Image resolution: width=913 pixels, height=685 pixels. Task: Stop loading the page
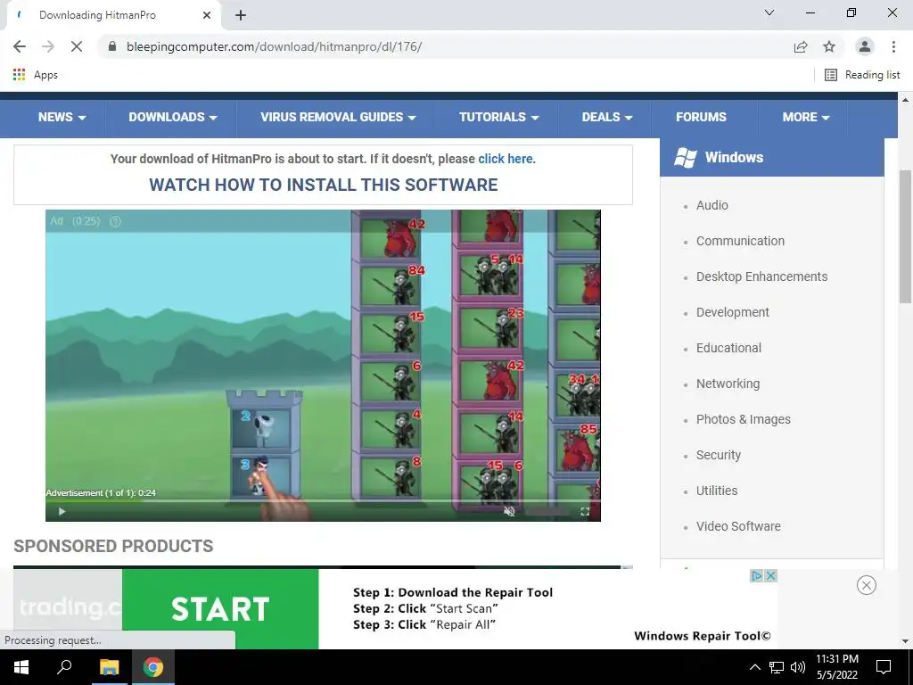pyautogui.click(x=77, y=46)
